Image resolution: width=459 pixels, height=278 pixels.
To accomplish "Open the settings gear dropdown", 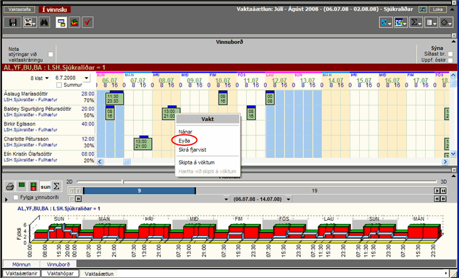I will (446, 23).
